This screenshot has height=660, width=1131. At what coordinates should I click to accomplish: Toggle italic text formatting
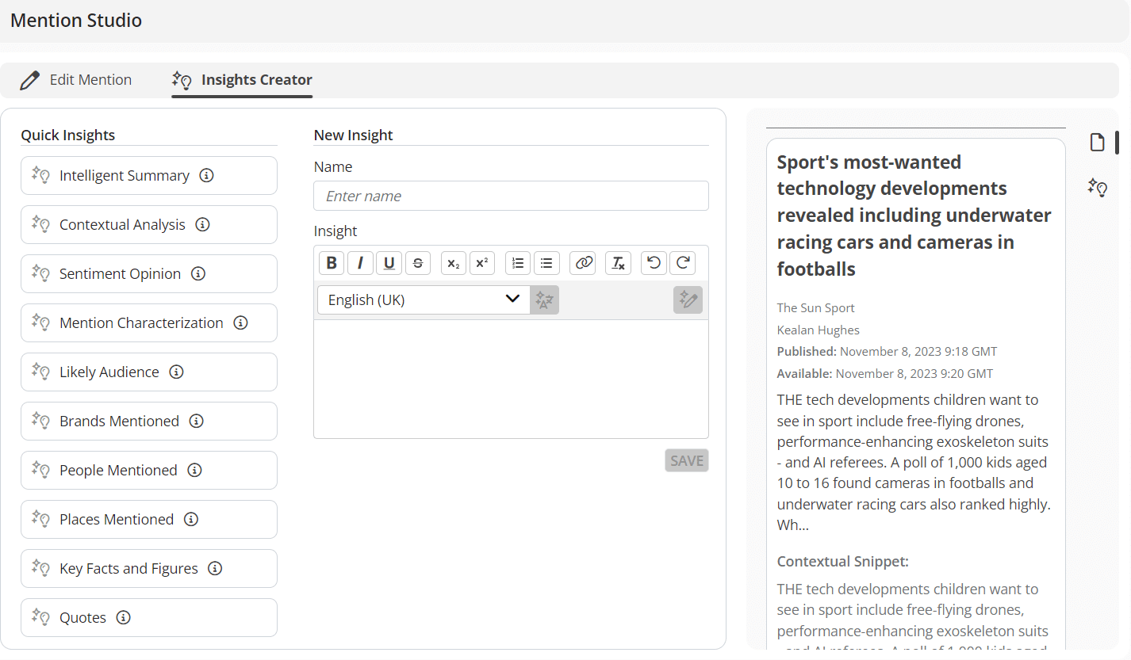(360, 263)
